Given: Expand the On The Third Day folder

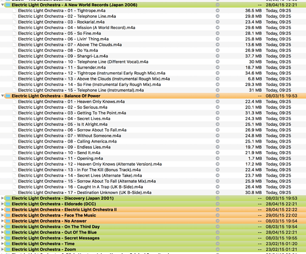Looking at the screenshot, I should click(x=3, y=227).
